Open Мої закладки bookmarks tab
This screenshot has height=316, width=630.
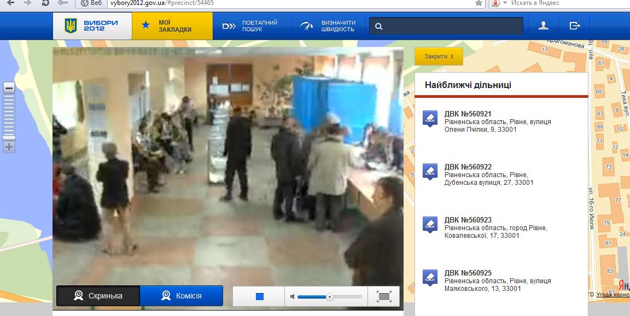click(172, 26)
